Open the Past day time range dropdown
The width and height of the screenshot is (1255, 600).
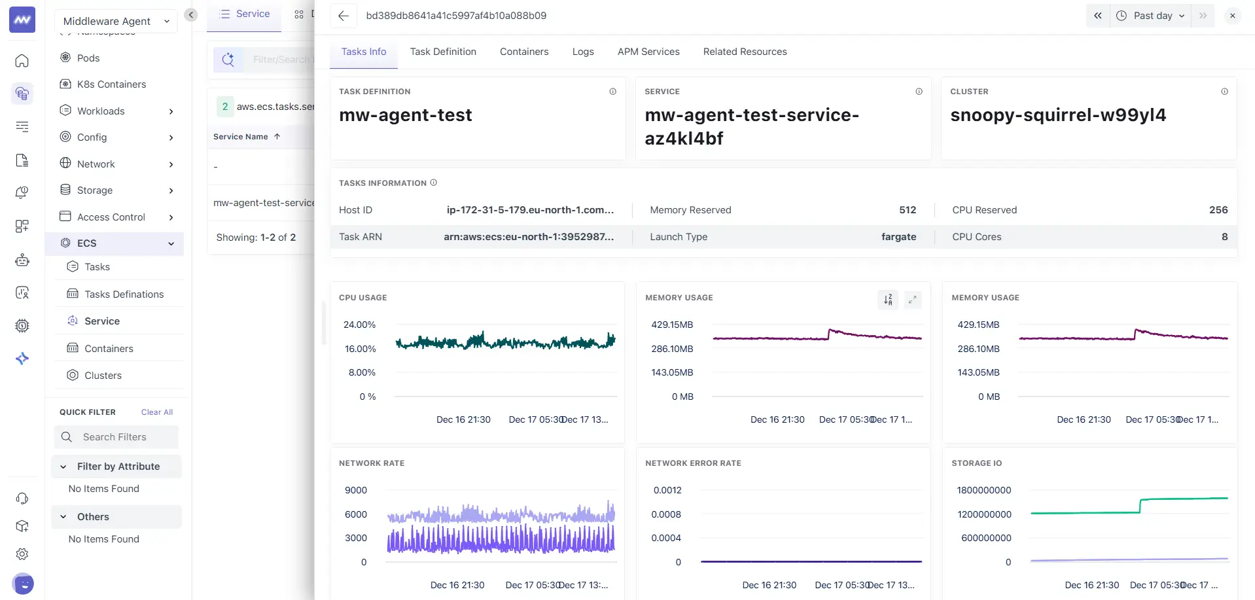1150,15
